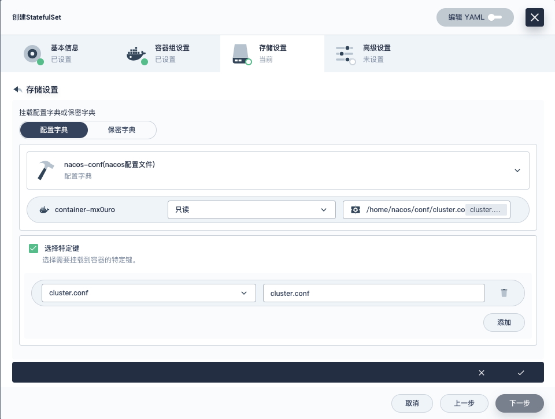Click the cluster.... subpath field
The image size is (555, 419).
pos(486,210)
